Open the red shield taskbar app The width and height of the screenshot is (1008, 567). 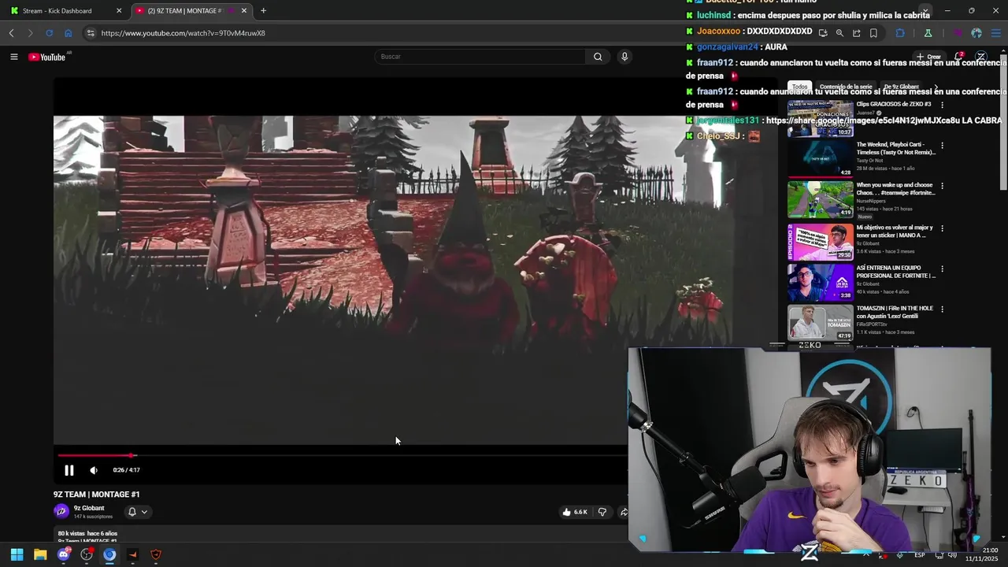(156, 554)
